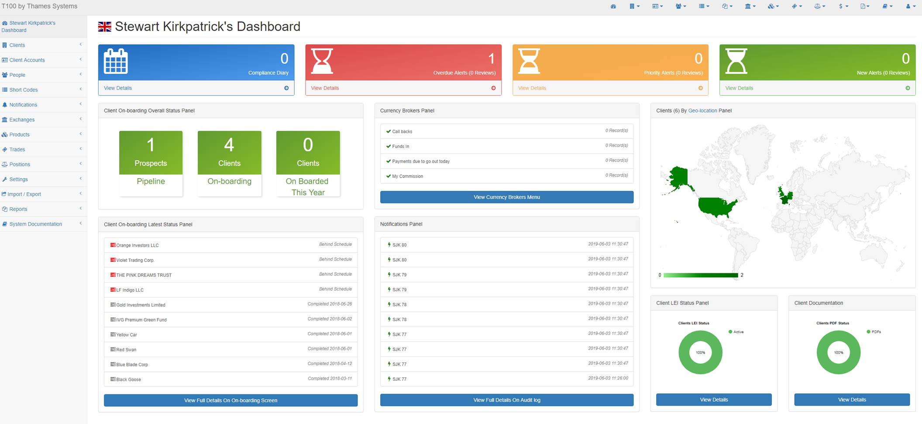
Task: Follow the Geo-location link in panel header
Action: coord(702,110)
